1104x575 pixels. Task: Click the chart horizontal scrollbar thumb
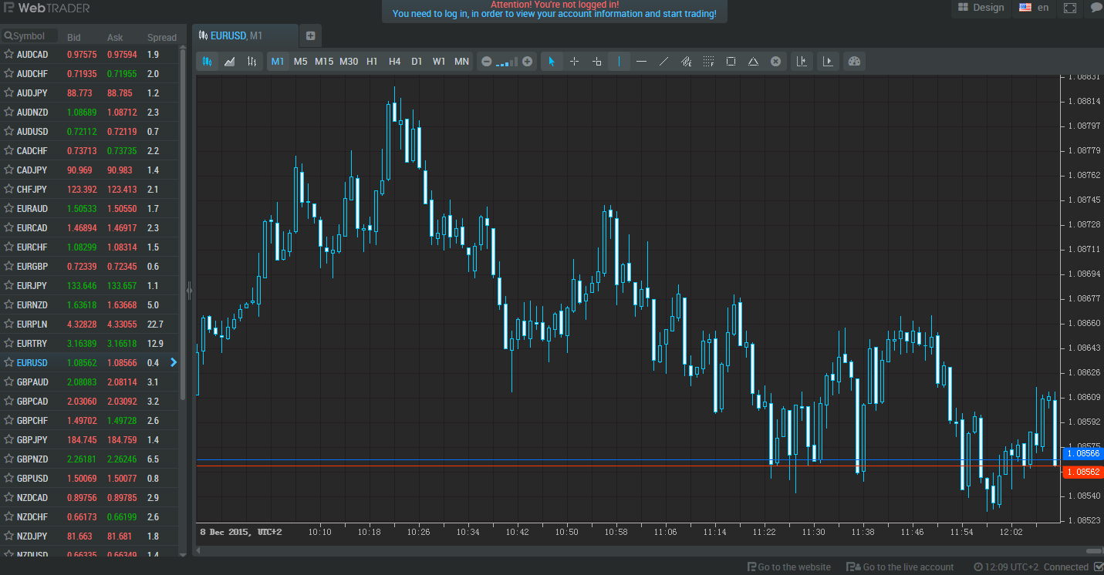pyautogui.click(x=1093, y=550)
